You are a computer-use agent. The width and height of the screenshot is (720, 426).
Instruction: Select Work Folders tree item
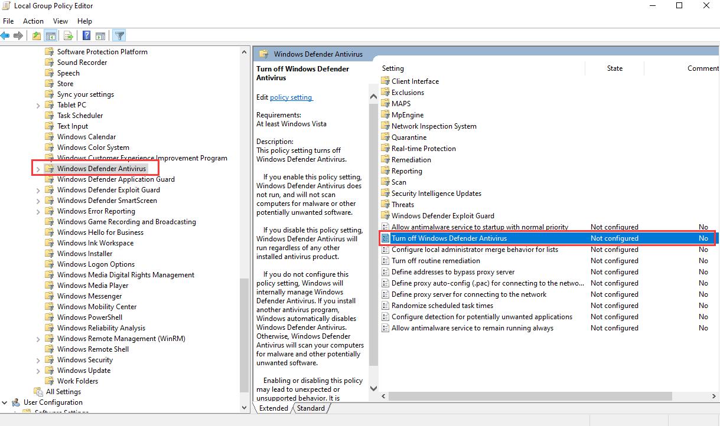click(77, 381)
